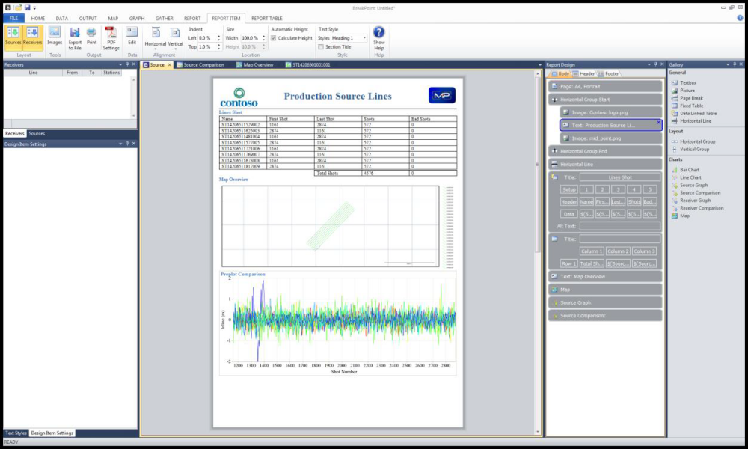The width and height of the screenshot is (748, 449).
Task: Toggle the Receivers layout panel button
Action: (x=32, y=37)
